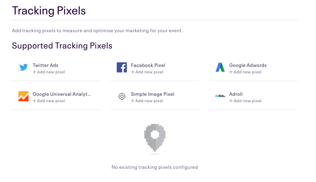The height and width of the screenshot is (182, 316).
Task: Select the Facebook Pixel title text
Action: tap(148, 65)
